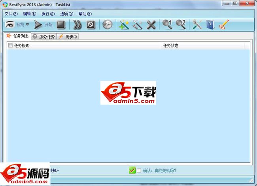Click the paintbrush registration icon
Image resolution: width=257 pixels, height=186 pixels.
(224, 24)
